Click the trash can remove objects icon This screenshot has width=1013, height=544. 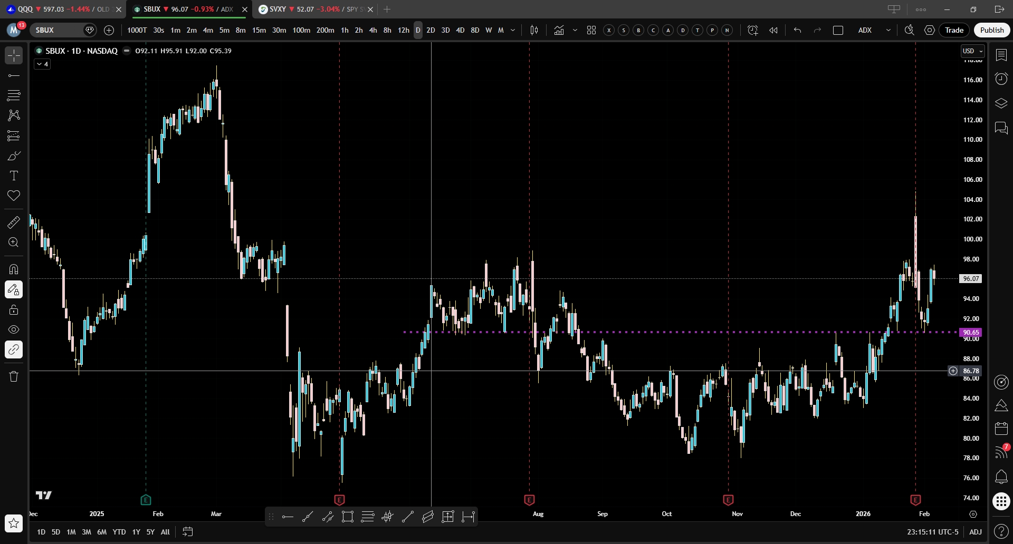click(x=14, y=376)
